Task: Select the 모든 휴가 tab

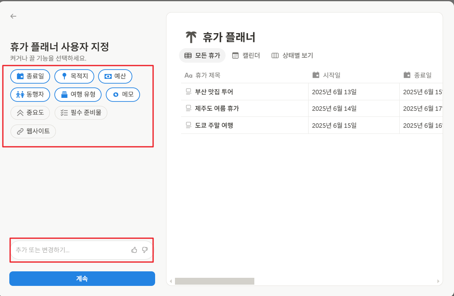Action: click(202, 55)
